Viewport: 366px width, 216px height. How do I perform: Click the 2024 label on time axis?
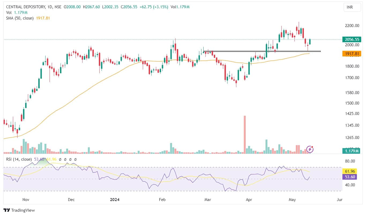[115, 200]
